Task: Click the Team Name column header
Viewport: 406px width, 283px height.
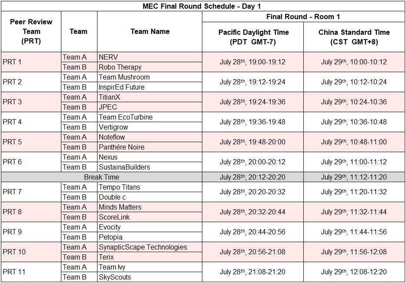Action: pos(150,31)
